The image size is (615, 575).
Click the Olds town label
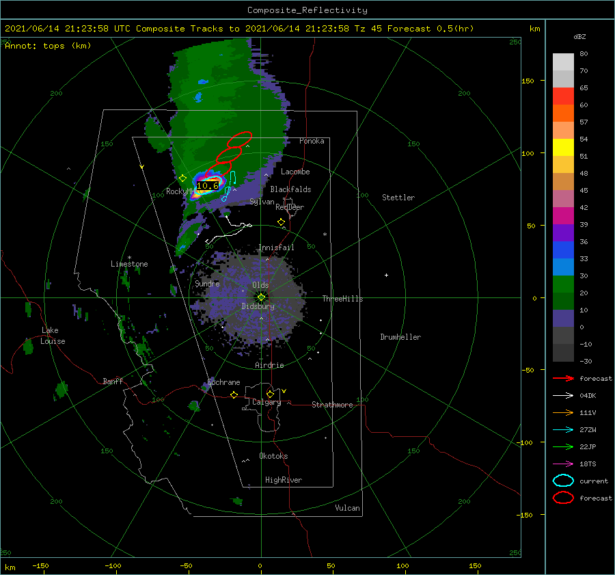pos(260,285)
